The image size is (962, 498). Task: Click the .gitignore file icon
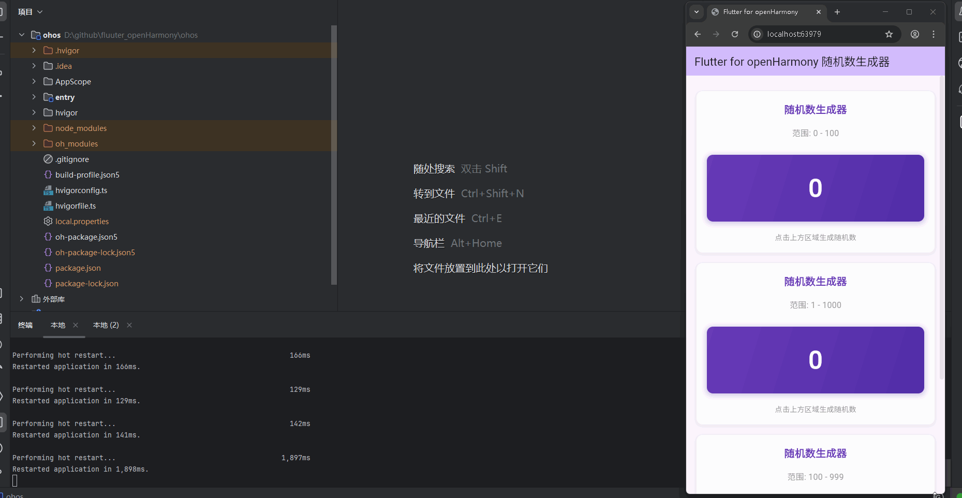coord(48,159)
